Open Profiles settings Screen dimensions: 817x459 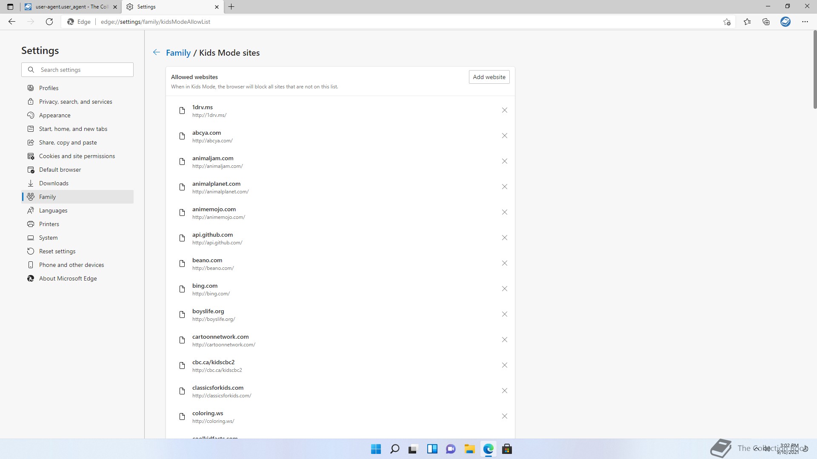pyautogui.click(x=77, y=88)
